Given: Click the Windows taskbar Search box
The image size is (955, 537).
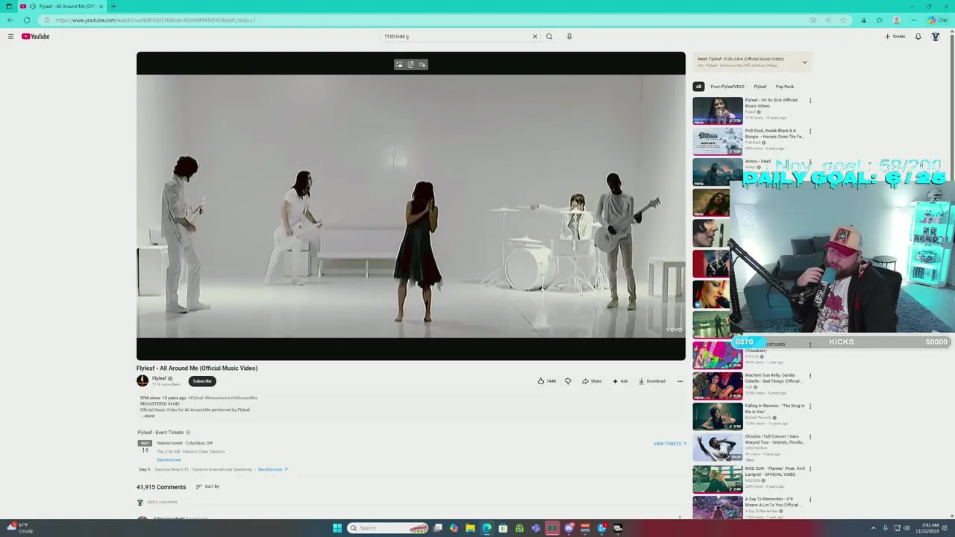Looking at the screenshot, I should (388, 528).
